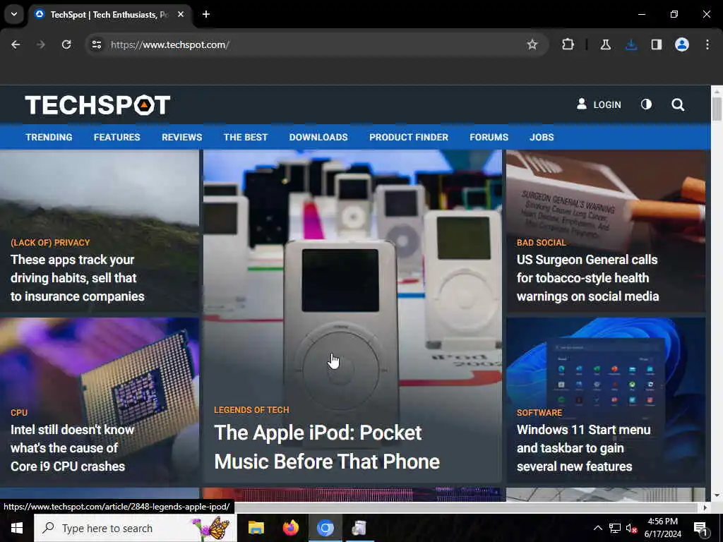Open the site search magnifier icon
Viewport: 723px width, 542px height.
point(677,104)
